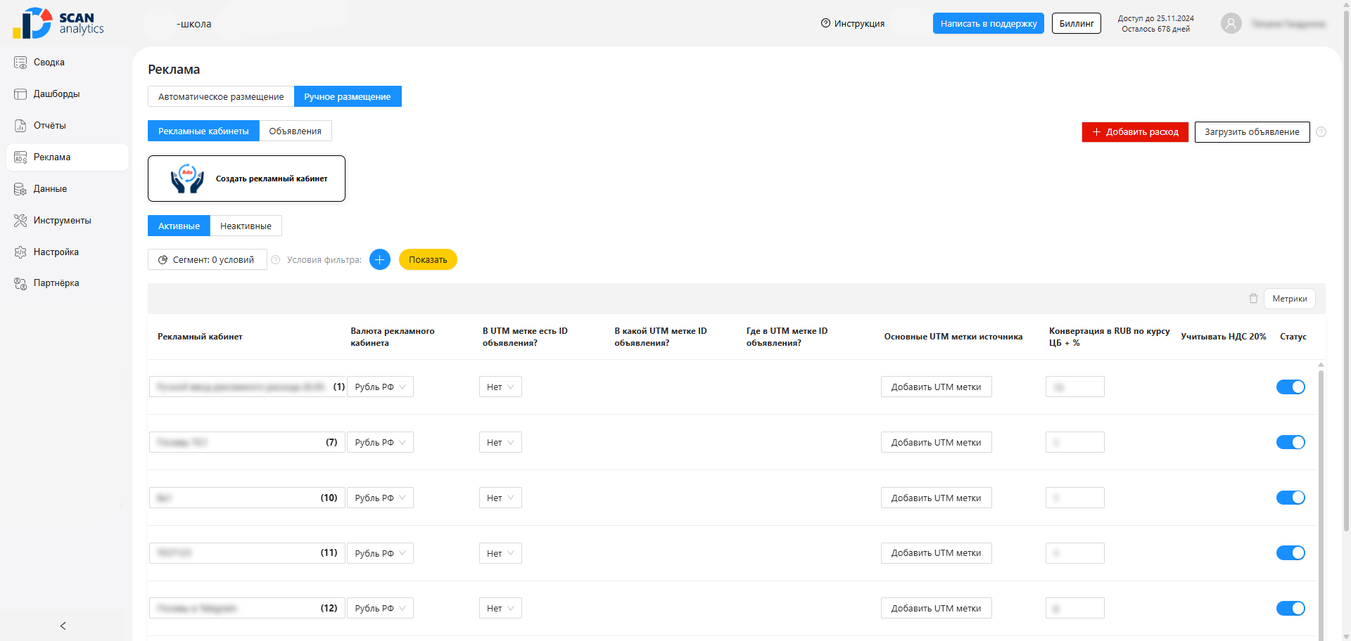Click conversion percent field for cabinet (10)
Viewport: 1351px width, 641px height.
click(1075, 498)
